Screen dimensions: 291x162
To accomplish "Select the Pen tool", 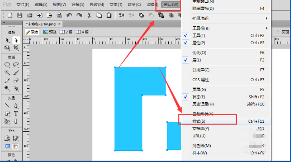I will 16,105.
